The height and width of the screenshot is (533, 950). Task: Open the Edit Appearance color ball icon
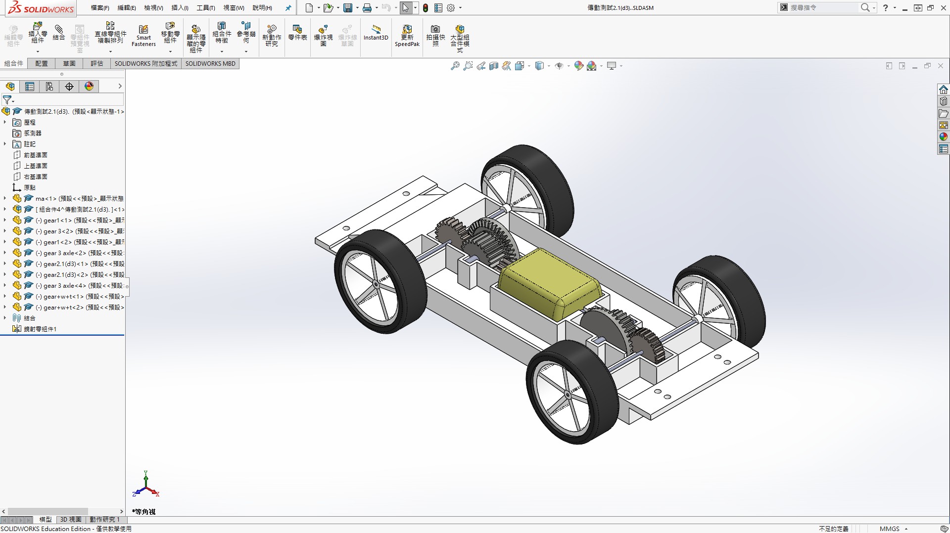coord(579,66)
